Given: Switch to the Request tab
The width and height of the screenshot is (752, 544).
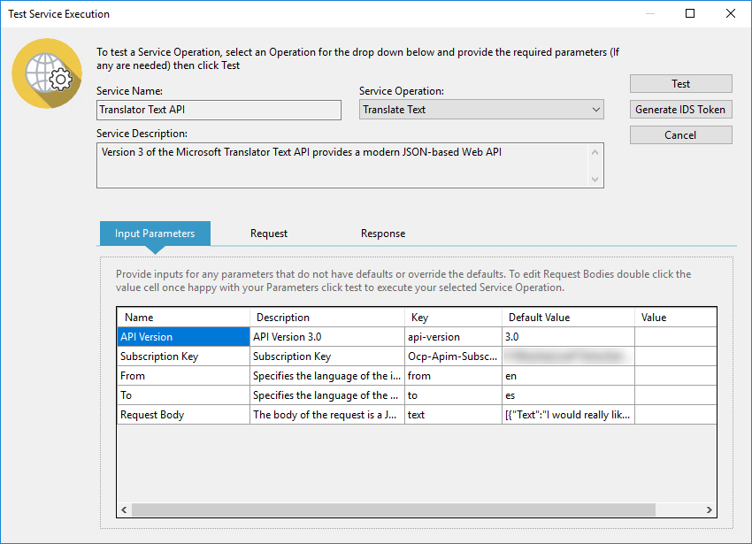Looking at the screenshot, I should [x=269, y=234].
